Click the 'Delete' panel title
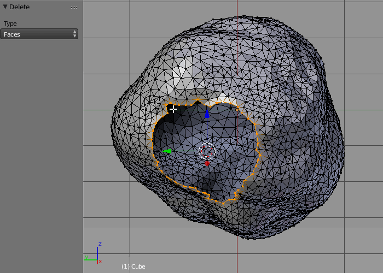383x273 pixels. coord(19,7)
